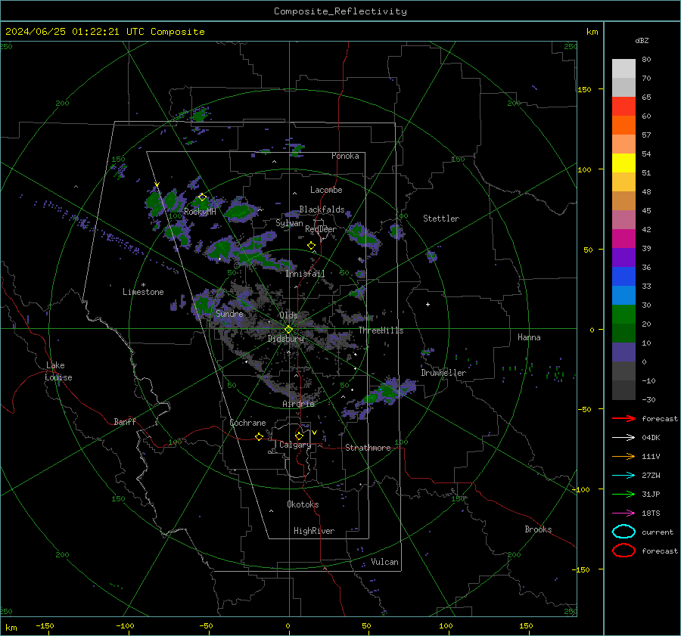Image resolution: width=681 pixels, height=636 pixels.
Task: Click the Strathmore city label
Action: click(x=368, y=448)
